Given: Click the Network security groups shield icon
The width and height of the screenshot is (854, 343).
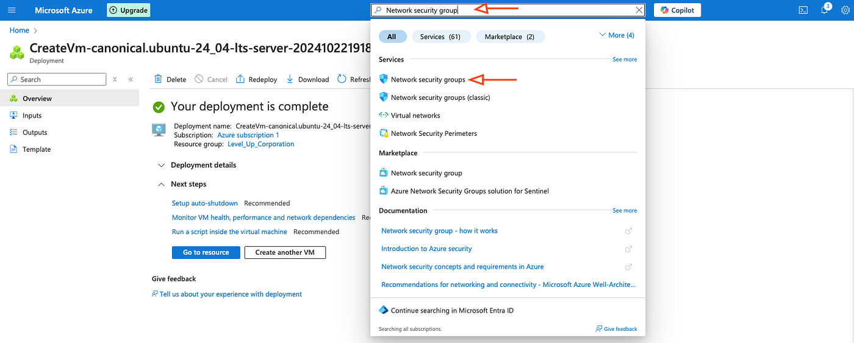Looking at the screenshot, I should tap(384, 79).
